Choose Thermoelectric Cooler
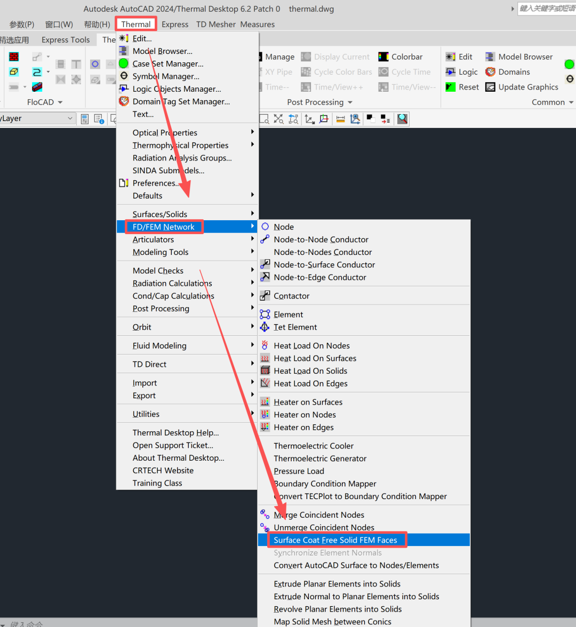Screen dimensions: 576x627 point(314,446)
